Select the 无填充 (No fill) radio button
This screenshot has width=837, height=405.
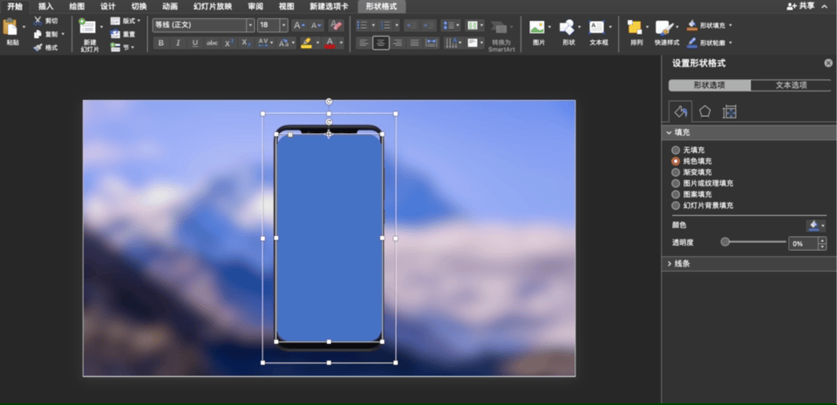point(676,151)
